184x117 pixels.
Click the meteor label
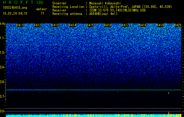(42, 9)
